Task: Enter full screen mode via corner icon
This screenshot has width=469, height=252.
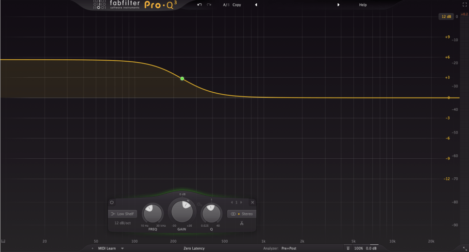Action: point(464,5)
